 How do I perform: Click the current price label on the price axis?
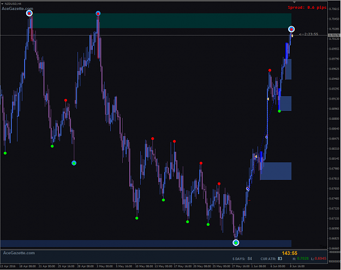pyautogui.click(x=334, y=35)
